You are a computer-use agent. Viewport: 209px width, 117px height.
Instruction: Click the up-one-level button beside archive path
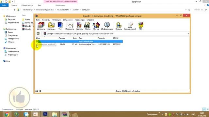click(38, 33)
